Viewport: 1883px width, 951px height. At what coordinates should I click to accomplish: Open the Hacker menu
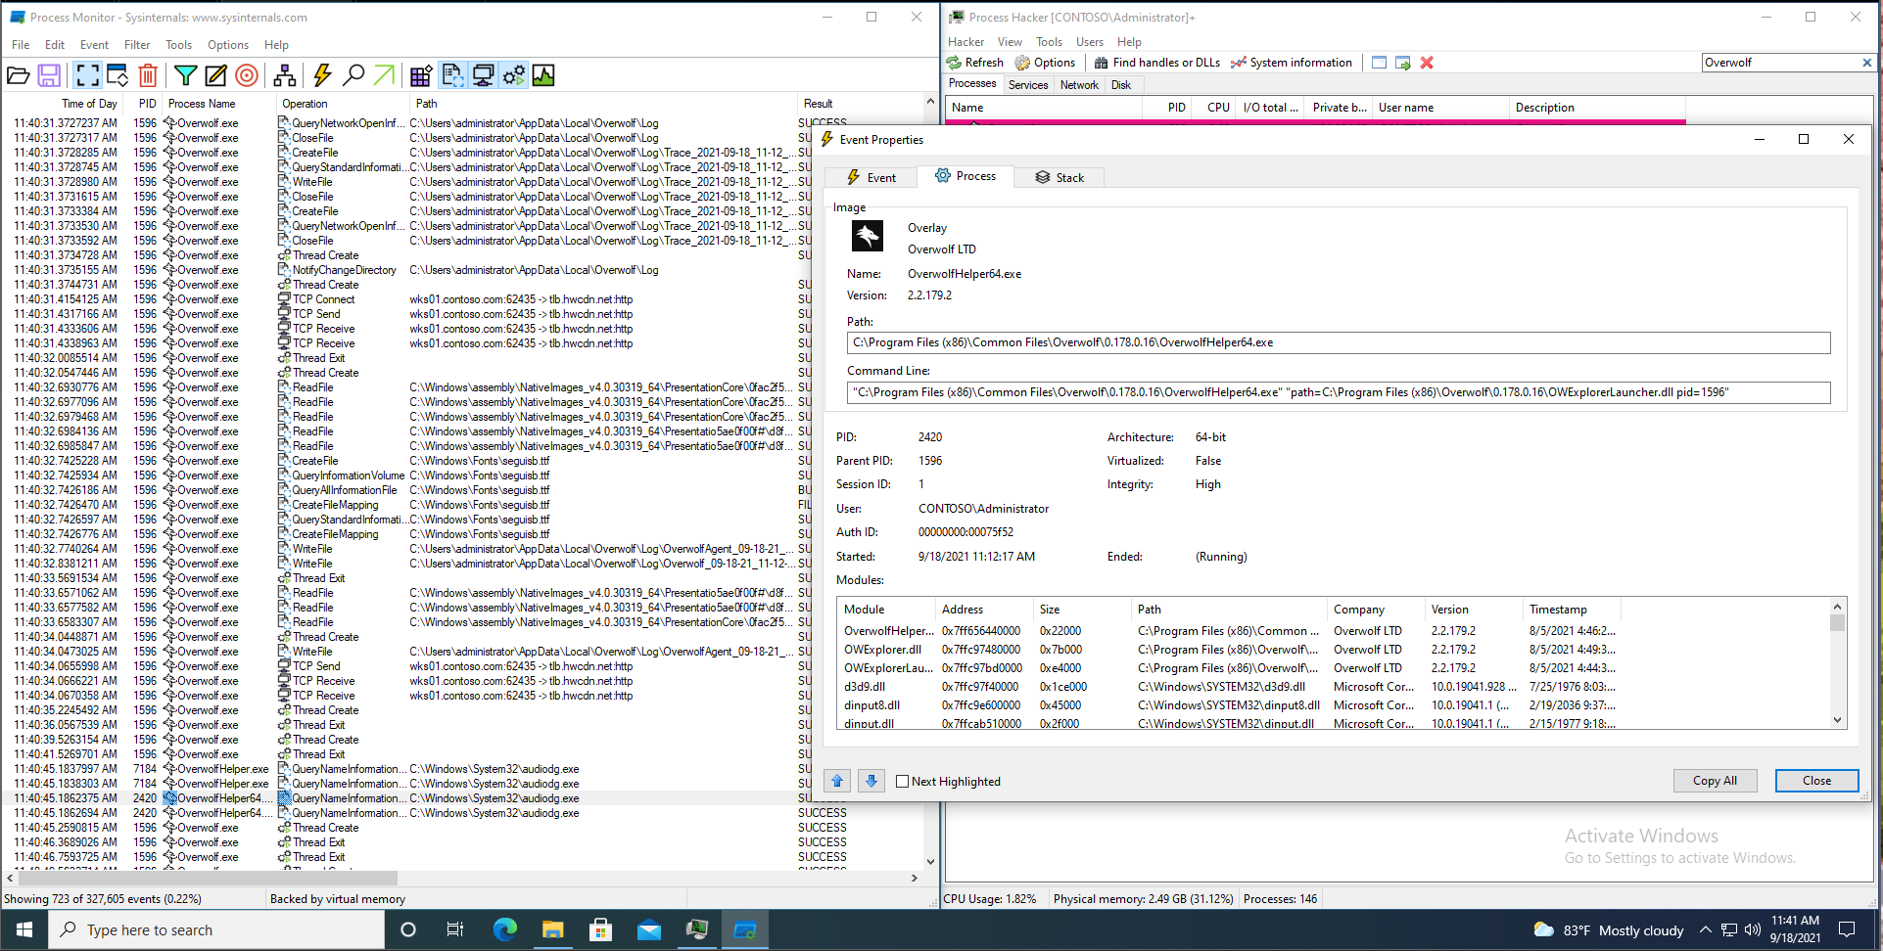coord(965,42)
